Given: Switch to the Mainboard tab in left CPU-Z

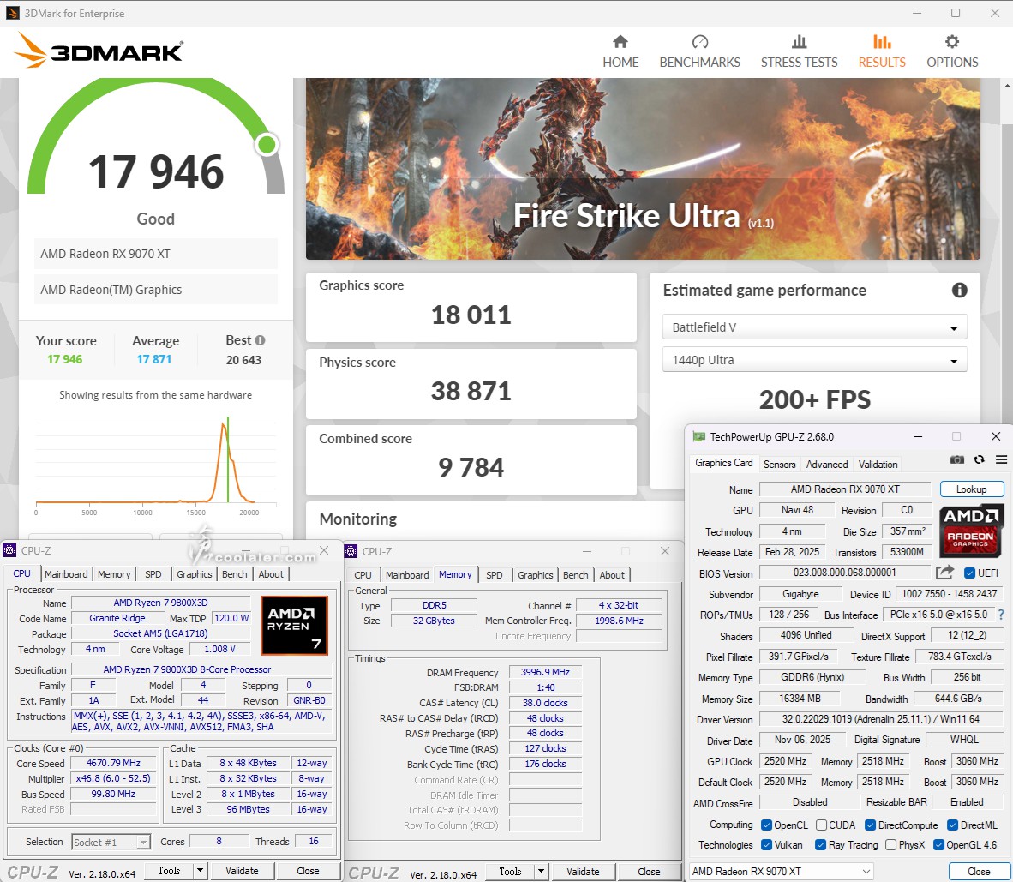Looking at the screenshot, I should coord(66,574).
